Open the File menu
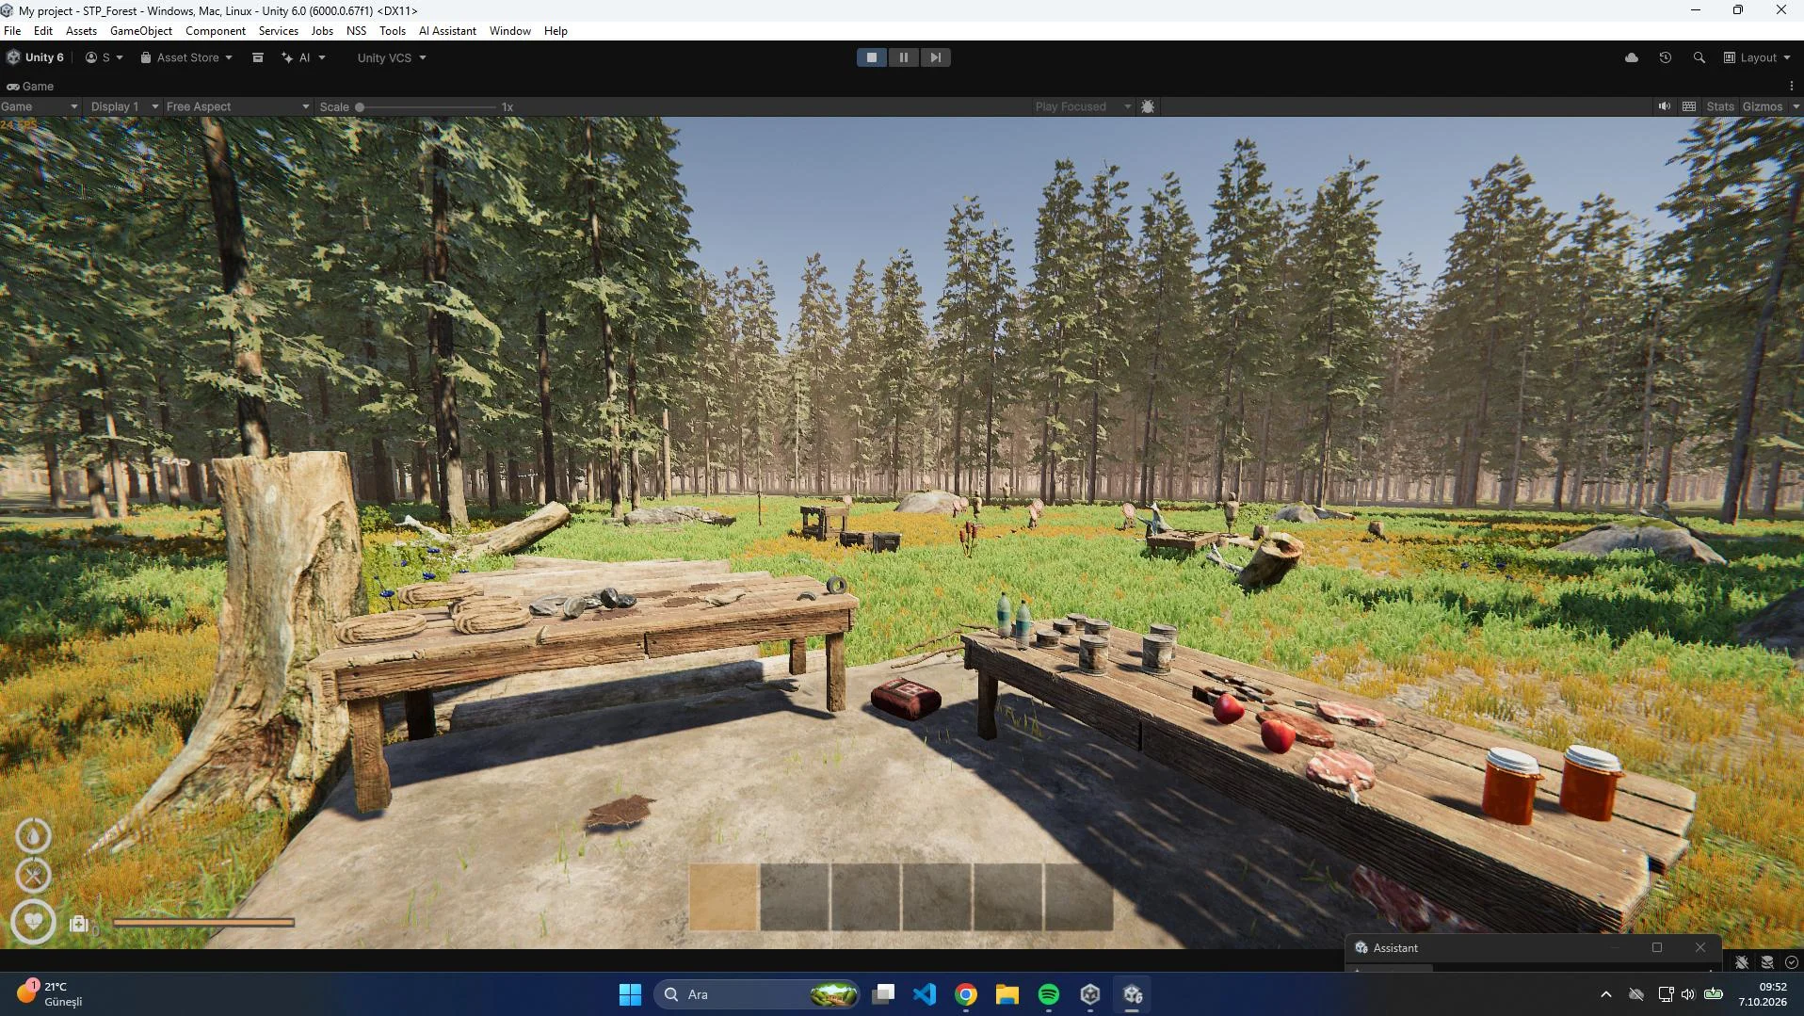 [12, 30]
